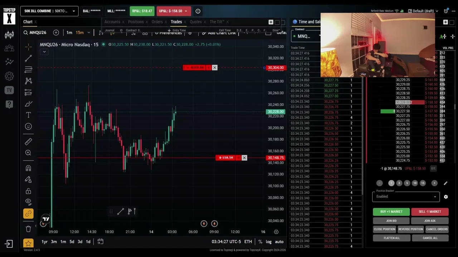Toggle log scale on price axis
The image size is (458, 257).
pyautogui.click(x=269, y=242)
